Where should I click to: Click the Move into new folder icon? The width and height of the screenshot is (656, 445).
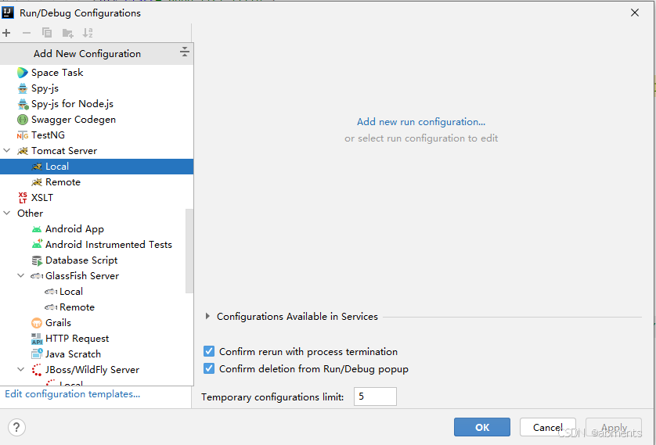(68, 33)
